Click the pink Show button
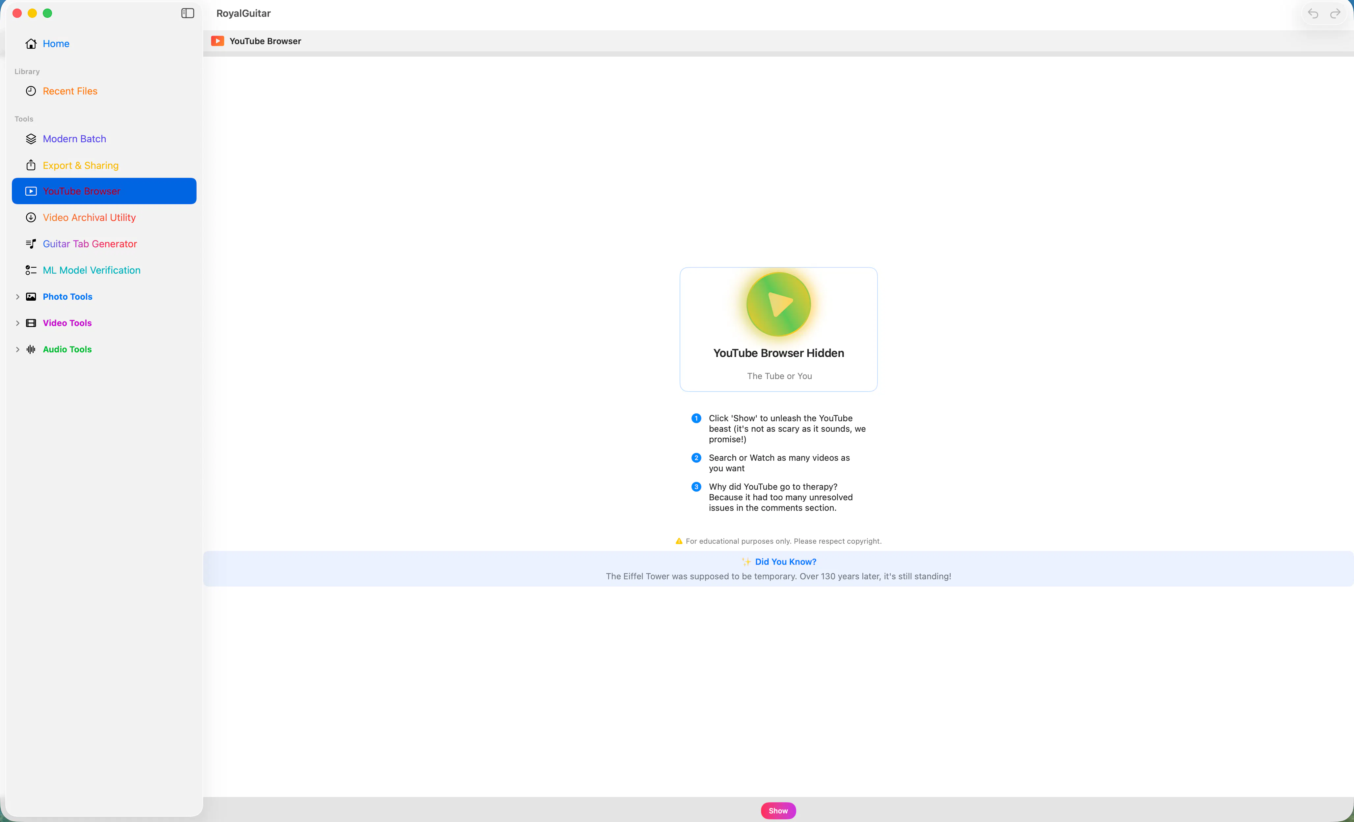1354x822 pixels. (x=778, y=811)
